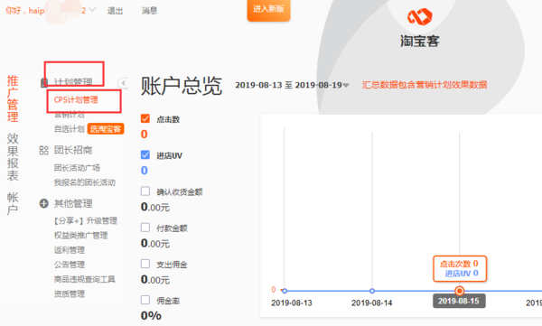Click the highlighted 2019-08-15 data point

pyautogui.click(x=459, y=291)
